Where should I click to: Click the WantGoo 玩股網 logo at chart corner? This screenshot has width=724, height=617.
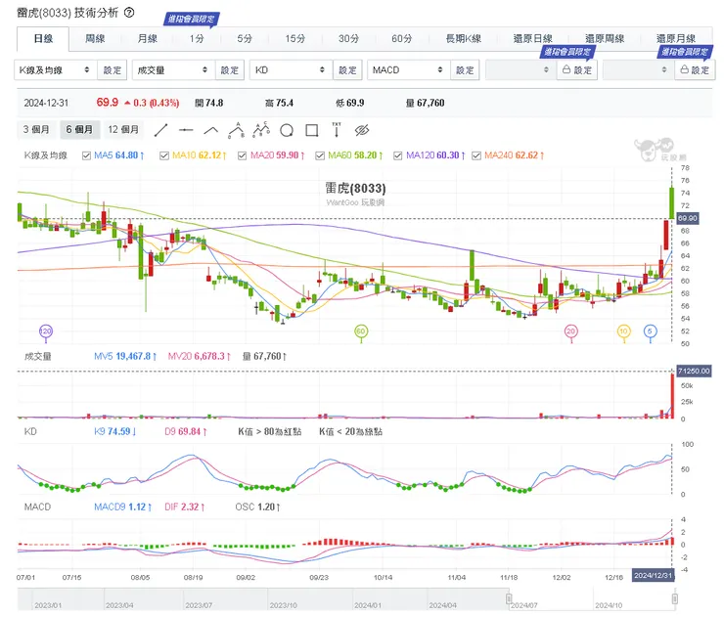pos(659,150)
